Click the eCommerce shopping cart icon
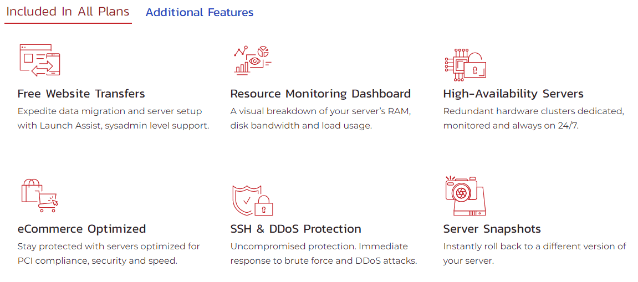Image resolution: width=638 pixels, height=282 pixels. click(x=39, y=196)
